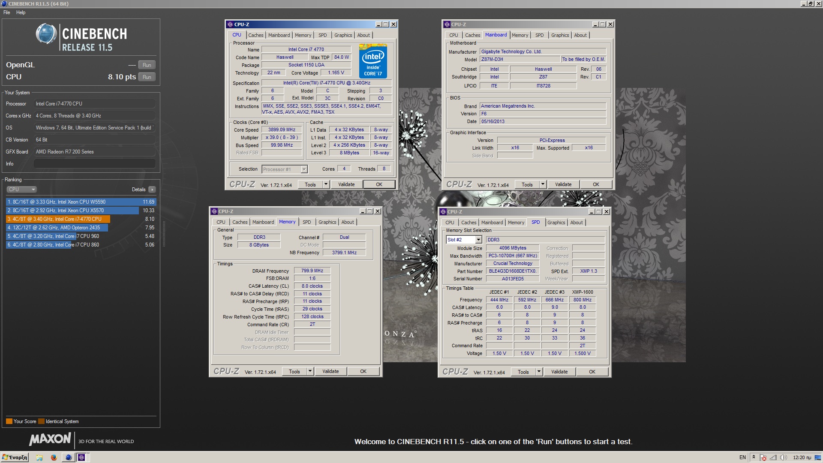Click Tools button in the SPD window
This screenshot has width=823, height=463.
(x=523, y=372)
